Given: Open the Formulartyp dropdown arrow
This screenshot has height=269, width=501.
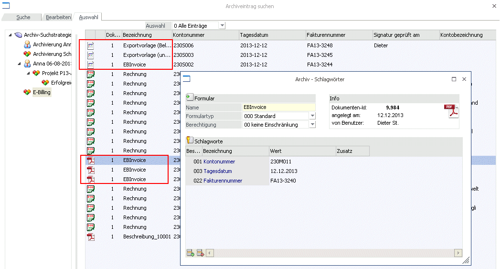Looking at the screenshot, I should [312, 116].
